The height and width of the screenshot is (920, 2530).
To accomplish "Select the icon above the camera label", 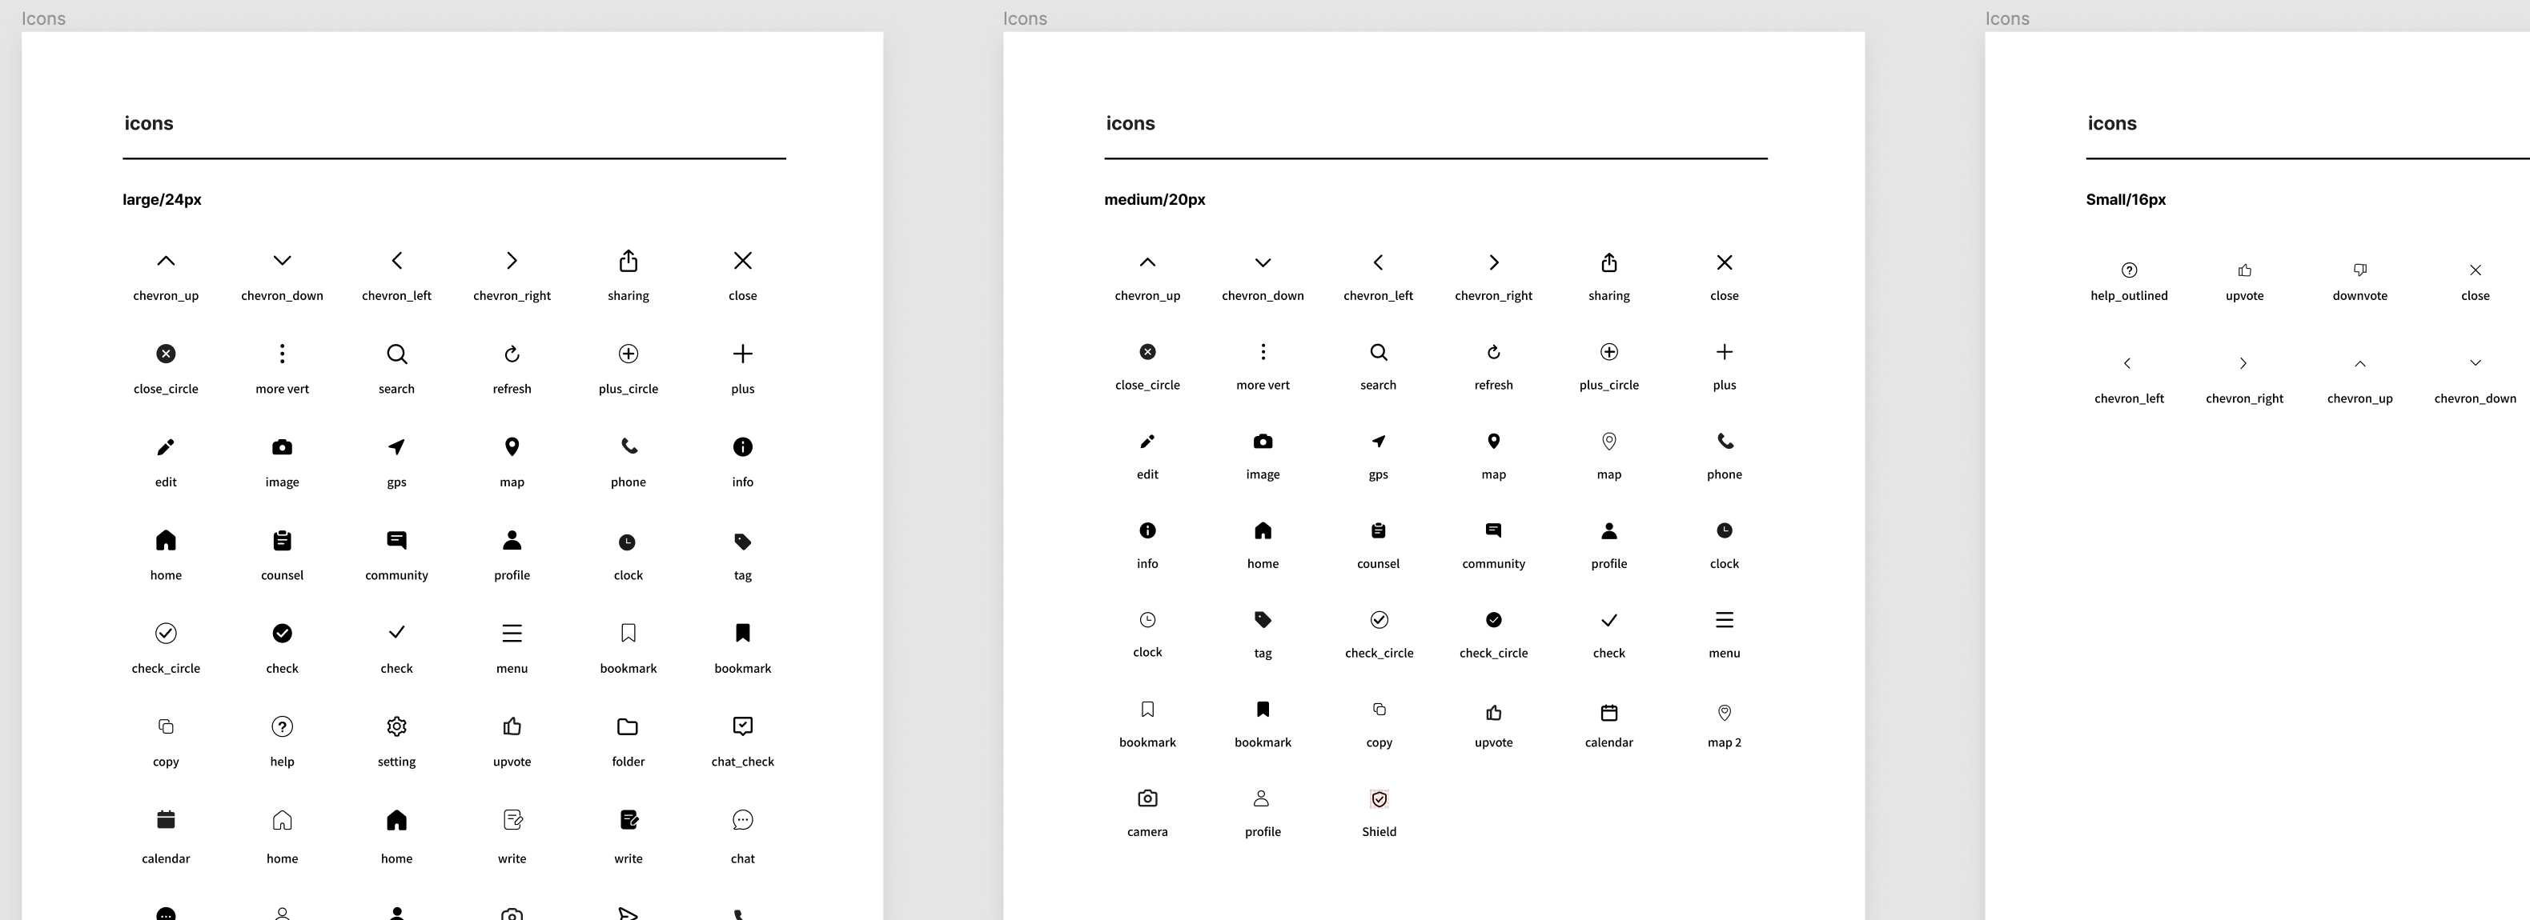I will 1147,798.
